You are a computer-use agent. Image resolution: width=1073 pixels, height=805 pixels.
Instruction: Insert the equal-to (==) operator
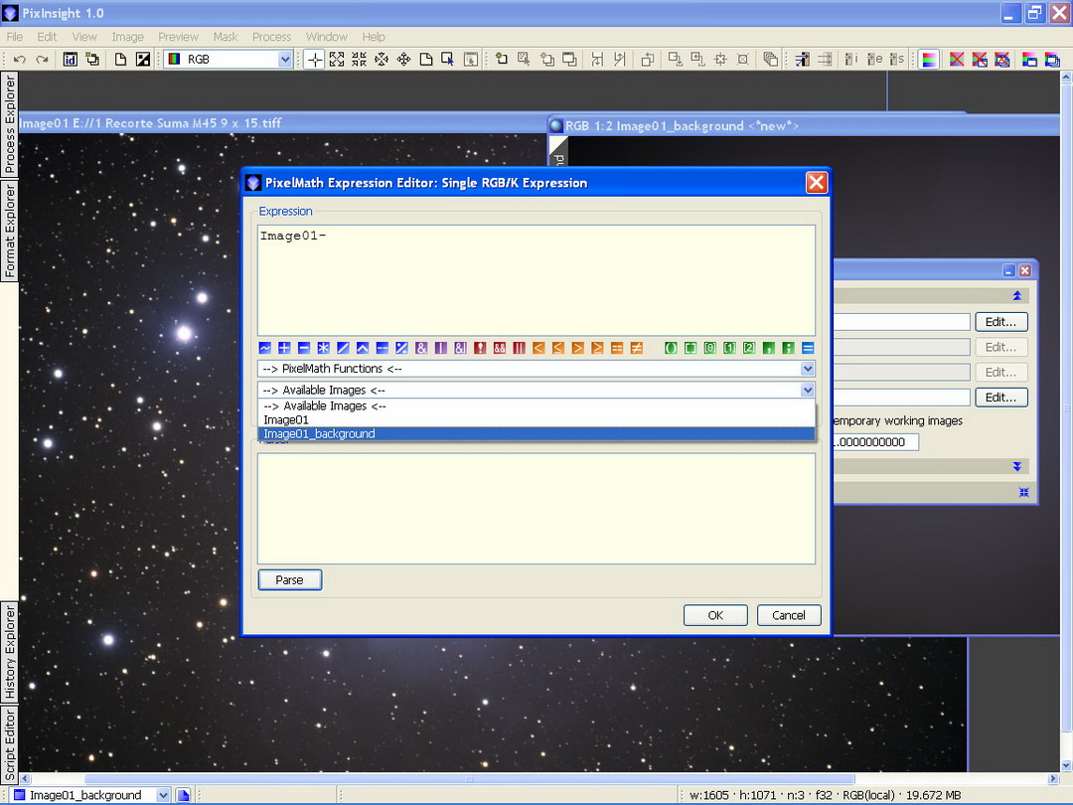pos(617,348)
